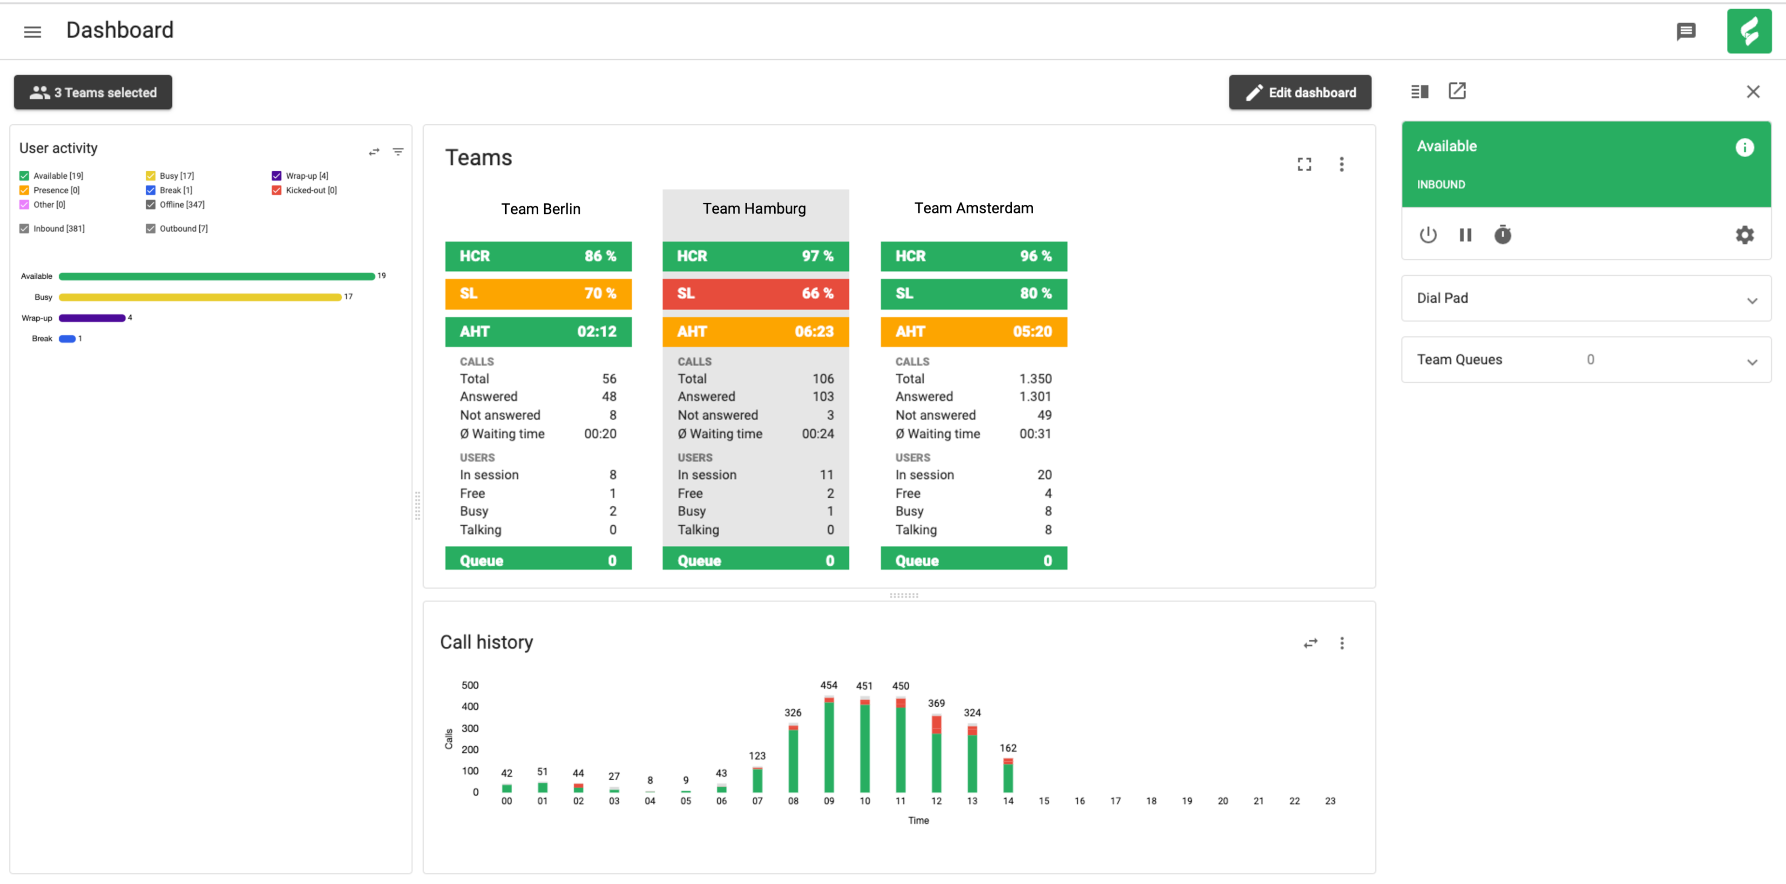Open Call history three-dot menu
This screenshot has height=884, width=1786.
tap(1341, 643)
